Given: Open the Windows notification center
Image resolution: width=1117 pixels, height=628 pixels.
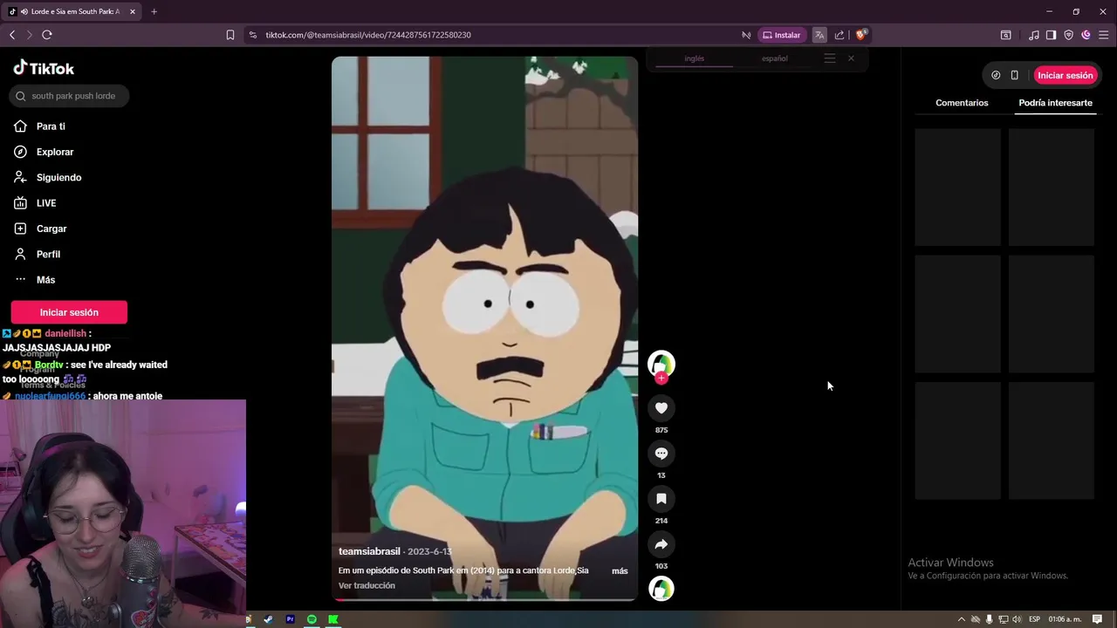Looking at the screenshot, I should (1098, 619).
